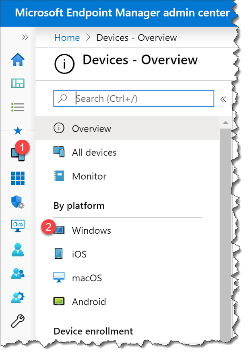Select macOS under By platform

point(128,278)
